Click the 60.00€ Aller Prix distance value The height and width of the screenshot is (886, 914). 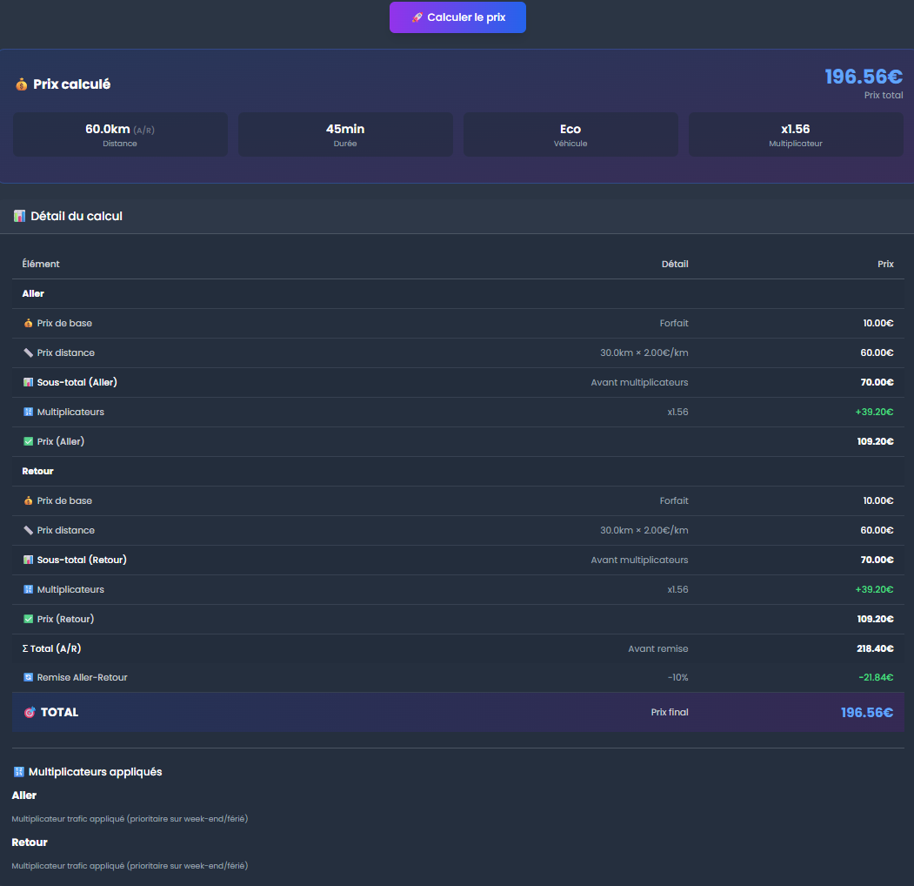(877, 352)
